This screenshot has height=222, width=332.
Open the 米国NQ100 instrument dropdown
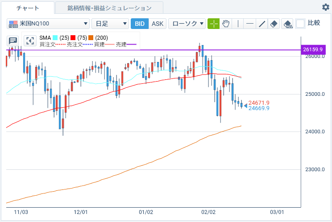tap(48, 24)
